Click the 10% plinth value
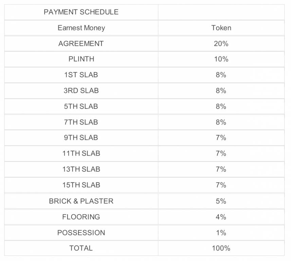This screenshot has width=291, height=261. 221,59
